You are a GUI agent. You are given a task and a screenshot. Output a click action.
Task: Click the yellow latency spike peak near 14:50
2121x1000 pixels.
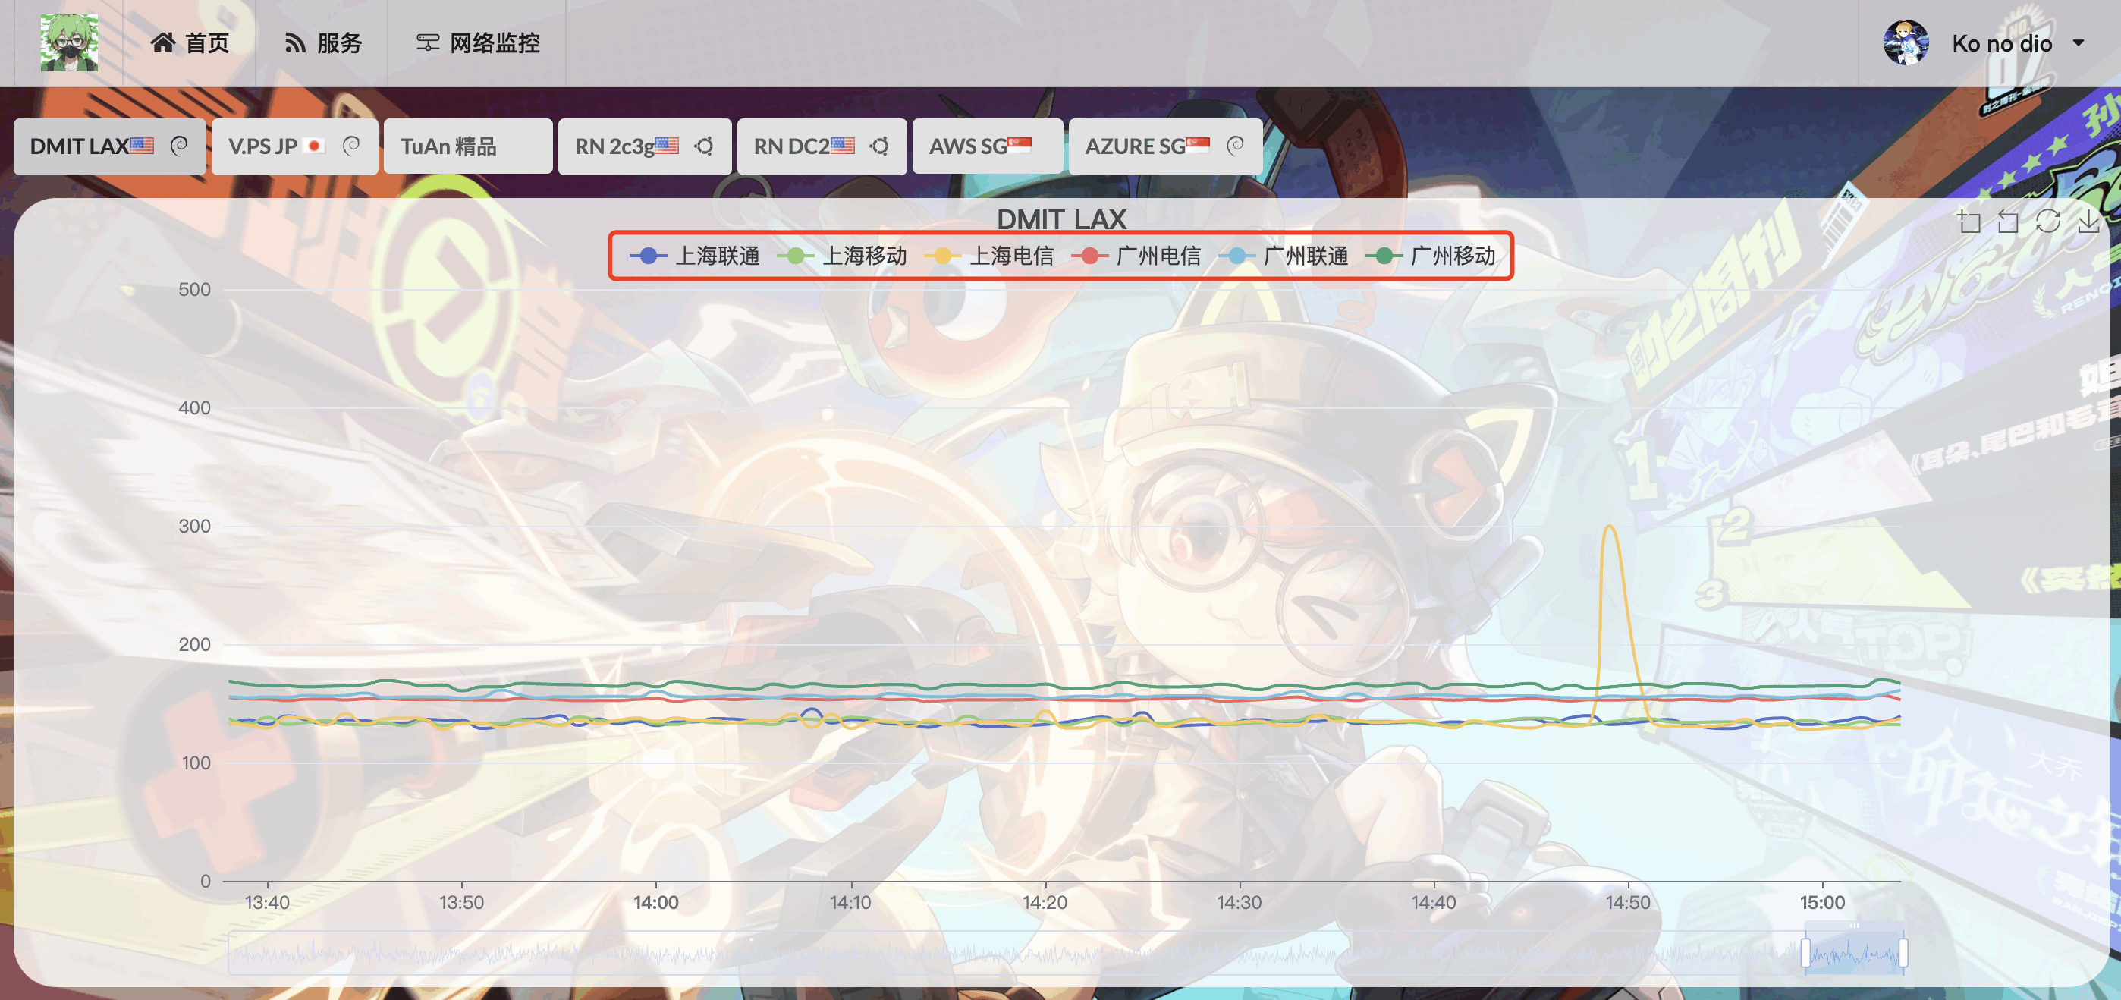tap(1609, 527)
